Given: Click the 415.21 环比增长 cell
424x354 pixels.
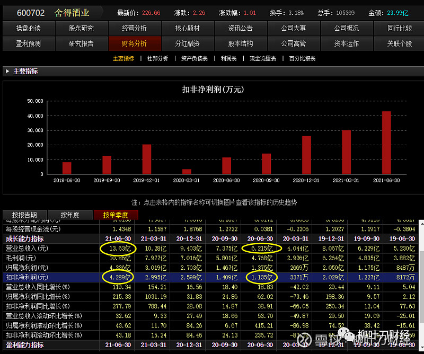Looking at the screenshot, I should point(264,325).
